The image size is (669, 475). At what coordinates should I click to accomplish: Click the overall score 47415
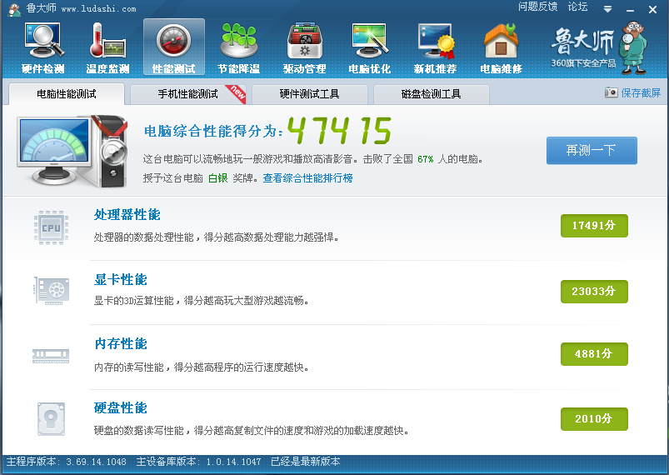click(340, 131)
